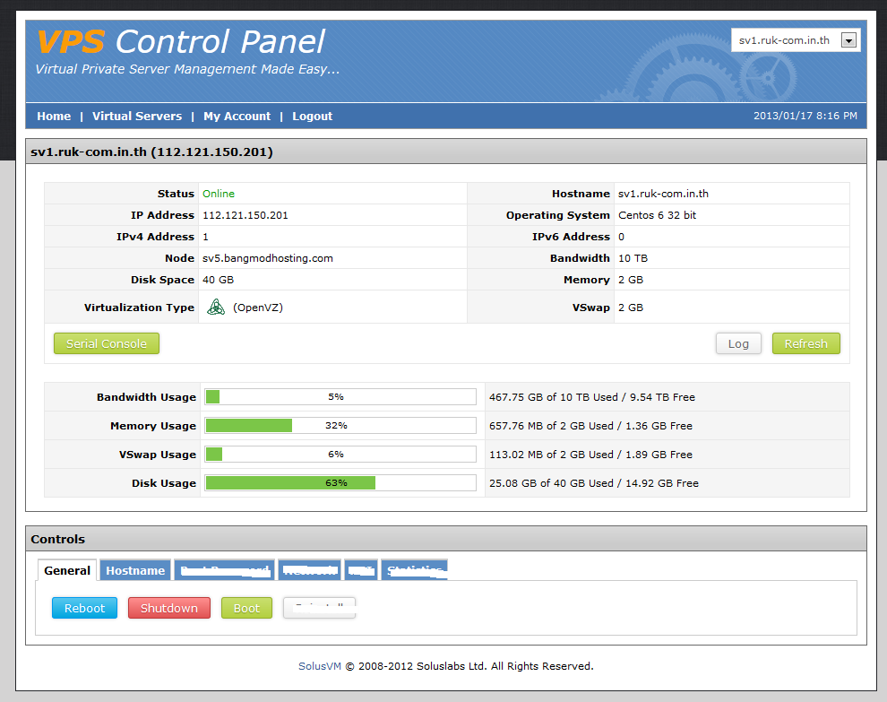Open the server Log
Viewport: 887px width, 702px height.
tap(738, 343)
